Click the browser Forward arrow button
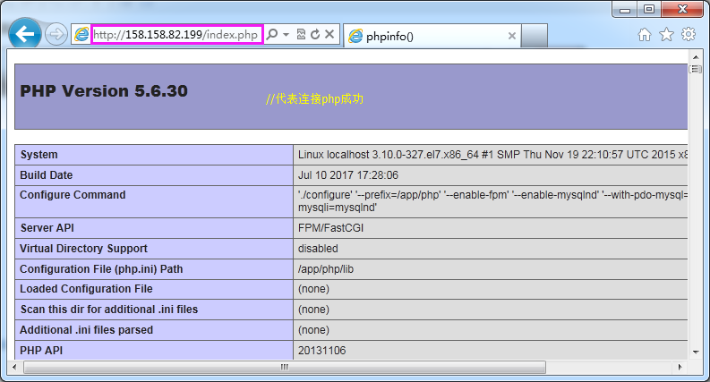710x382 pixels. point(56,34)
